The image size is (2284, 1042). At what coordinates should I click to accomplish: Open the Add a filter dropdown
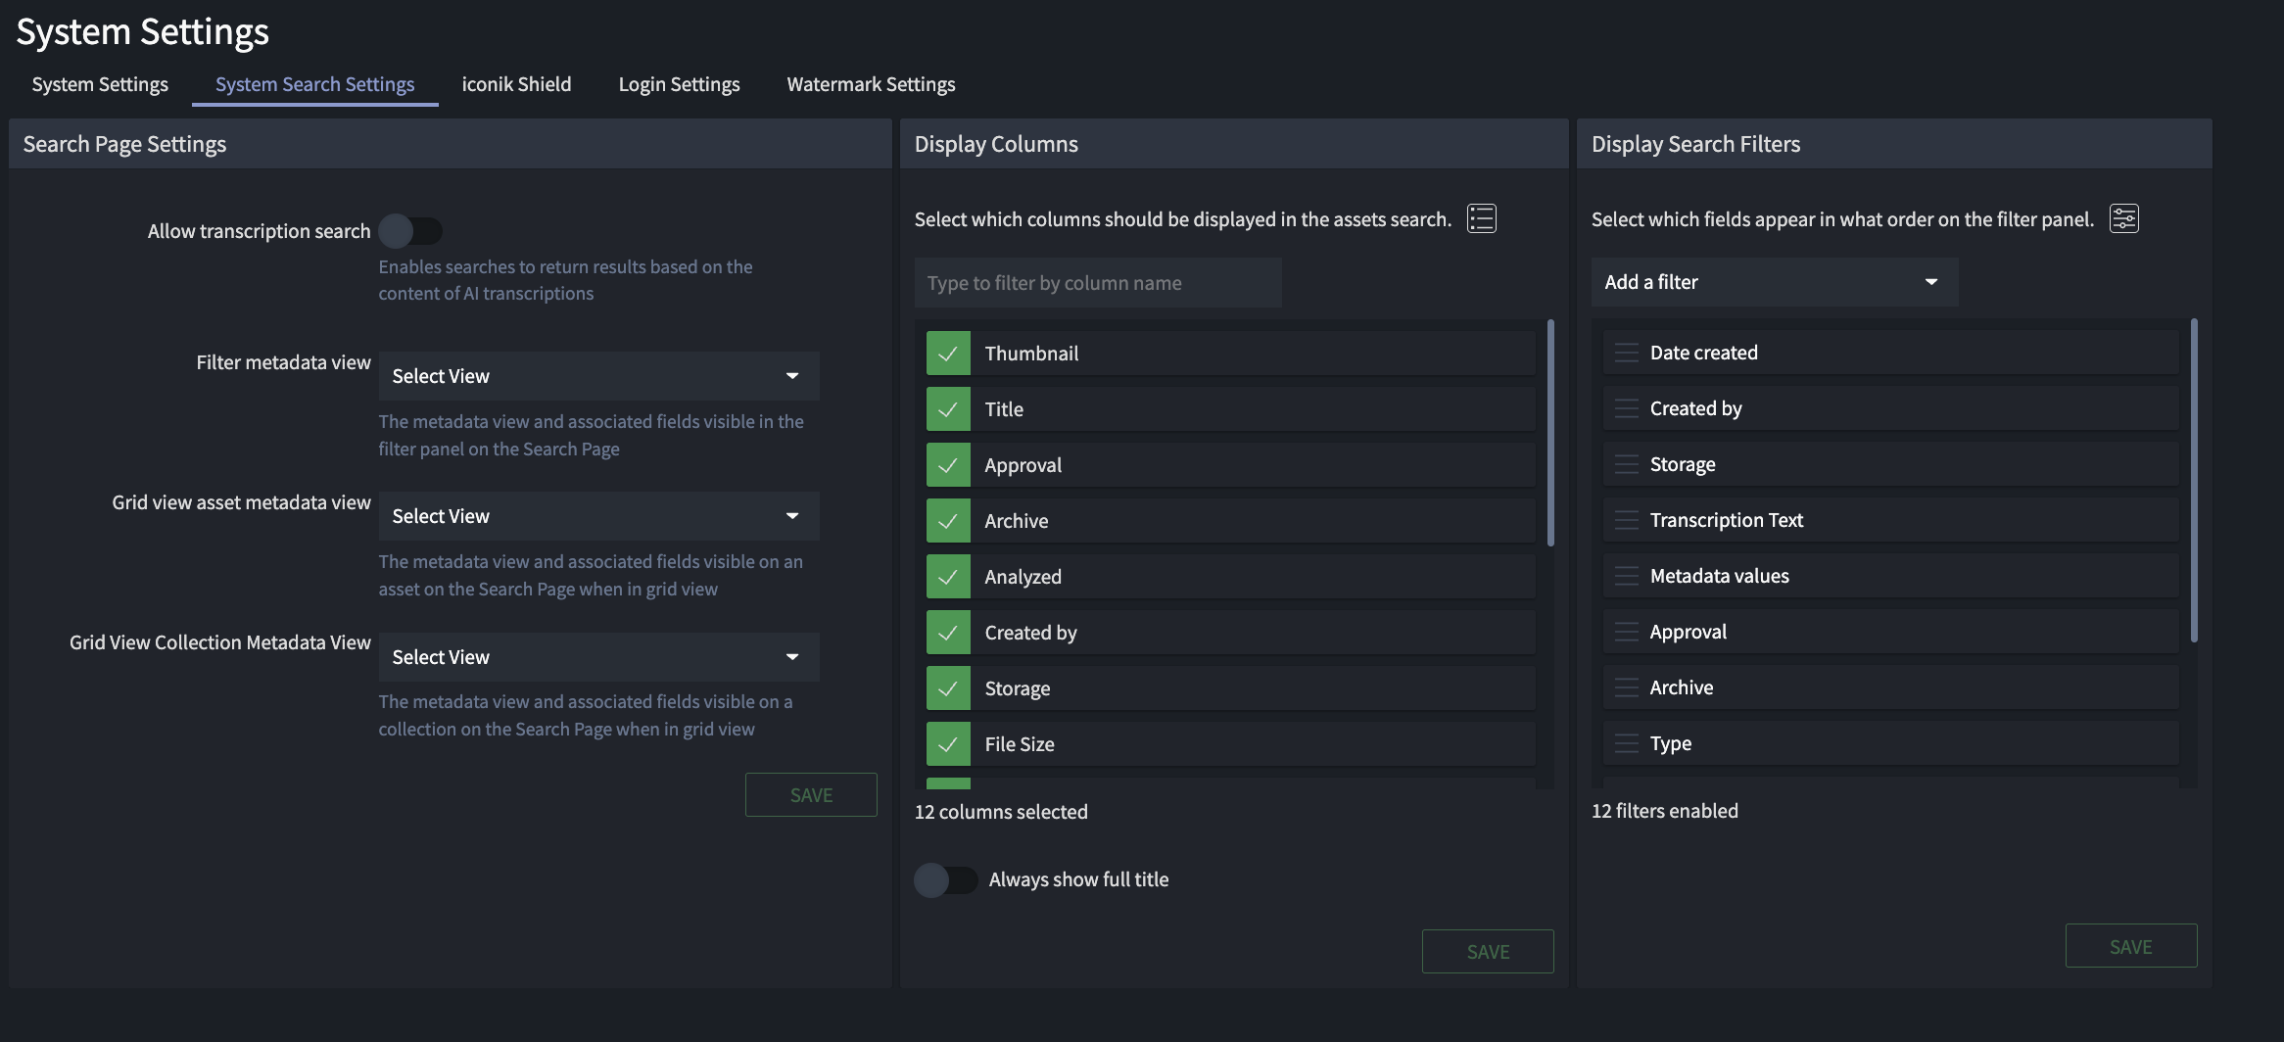(1774, 282)
